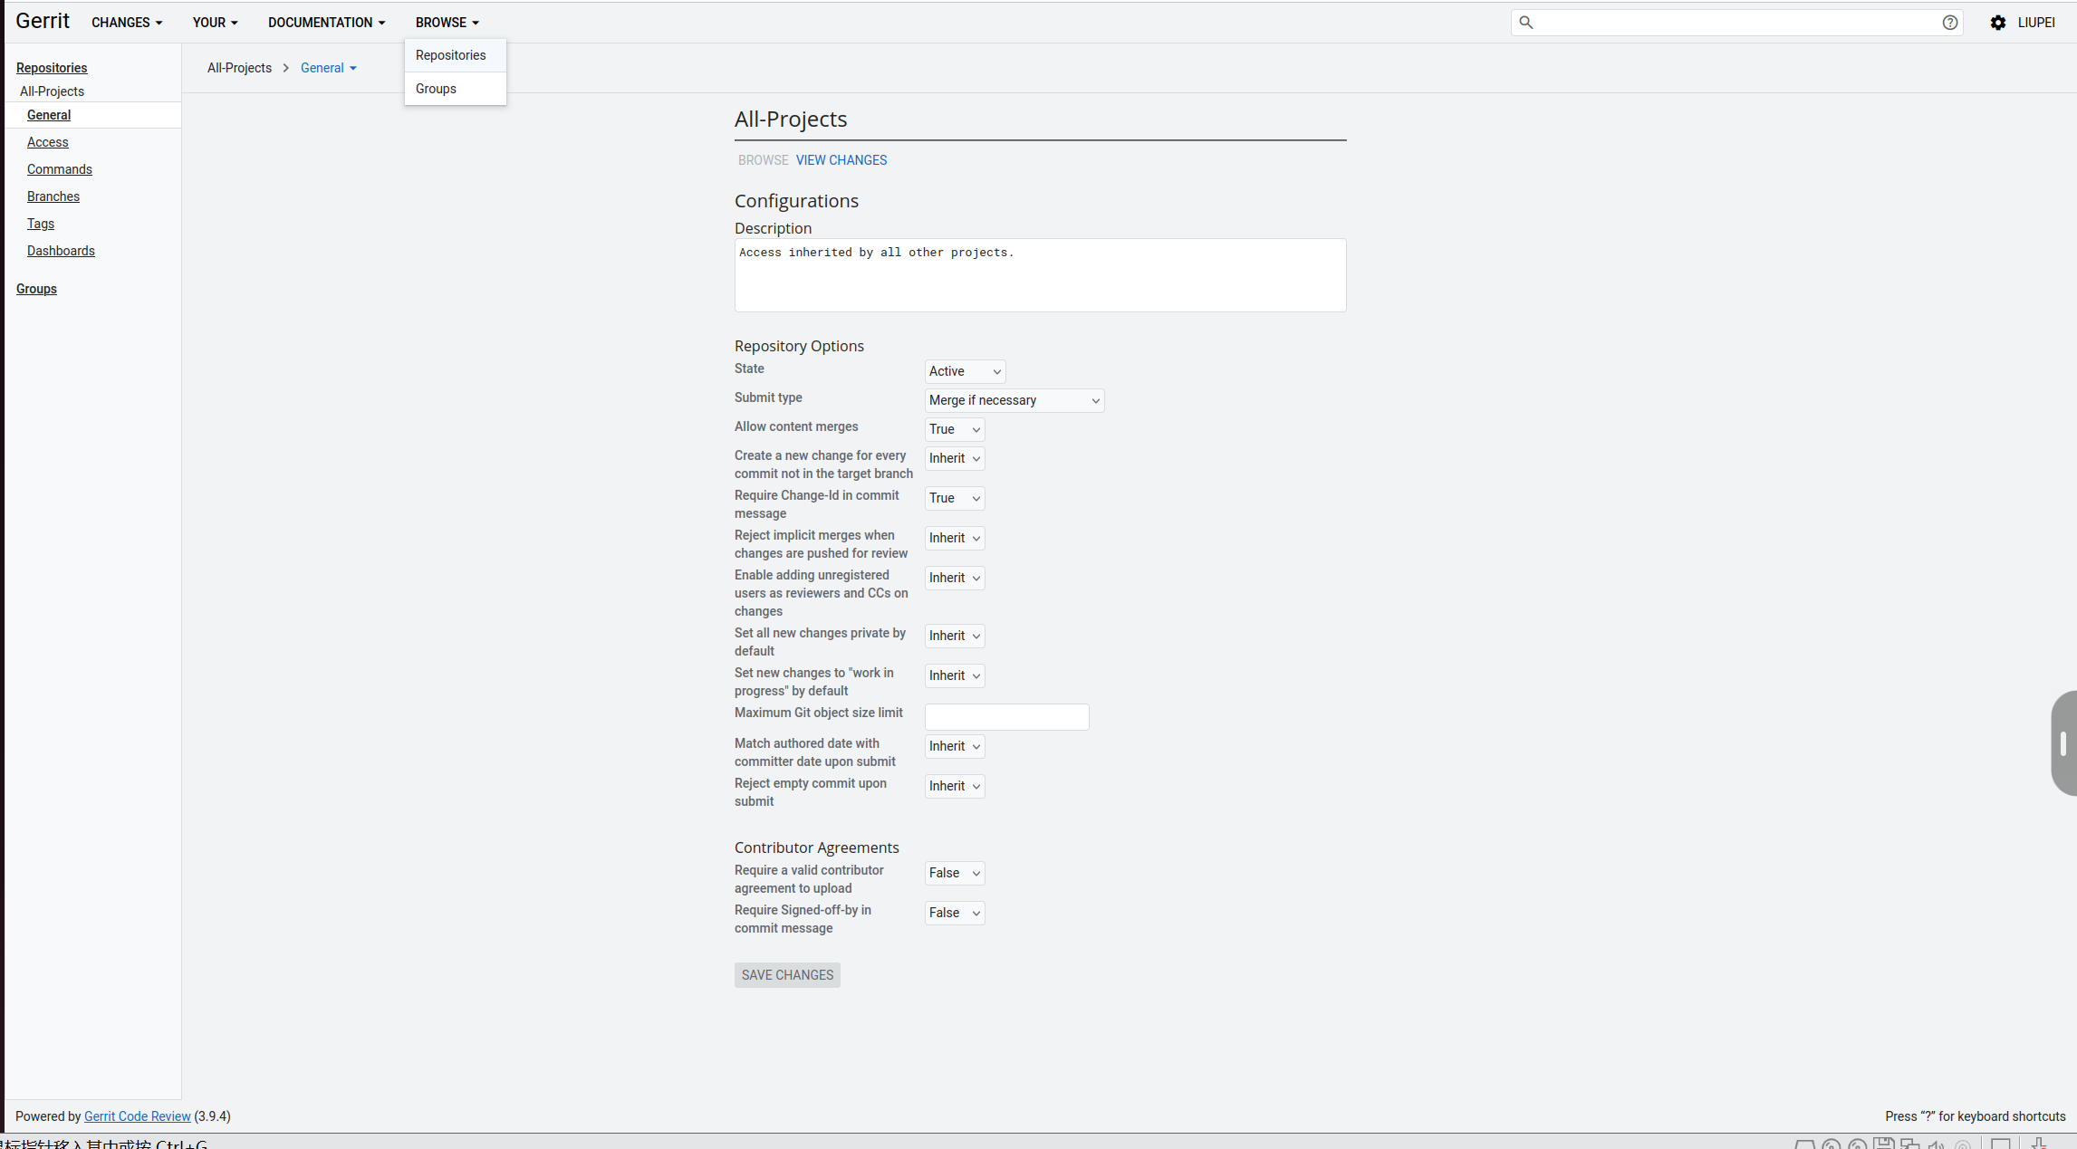Open settings via the gear icon
The width and height of the screenshot is (2077, 1149).
pos(1998,23)
